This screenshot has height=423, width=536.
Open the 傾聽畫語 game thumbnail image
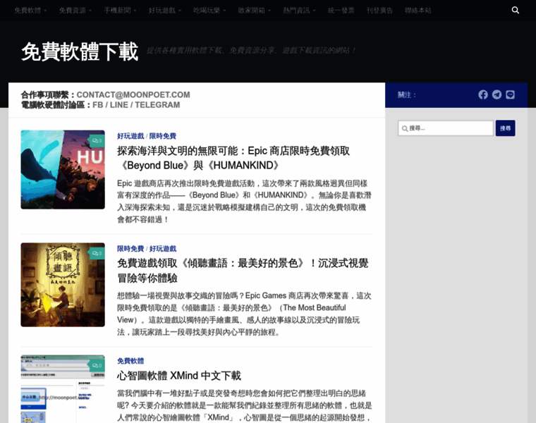(x=62, y=285)
